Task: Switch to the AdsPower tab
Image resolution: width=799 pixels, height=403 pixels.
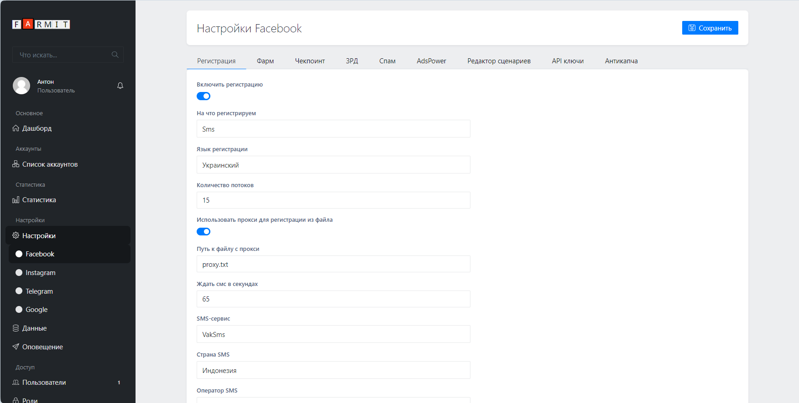Action: (x=431, y=61)
